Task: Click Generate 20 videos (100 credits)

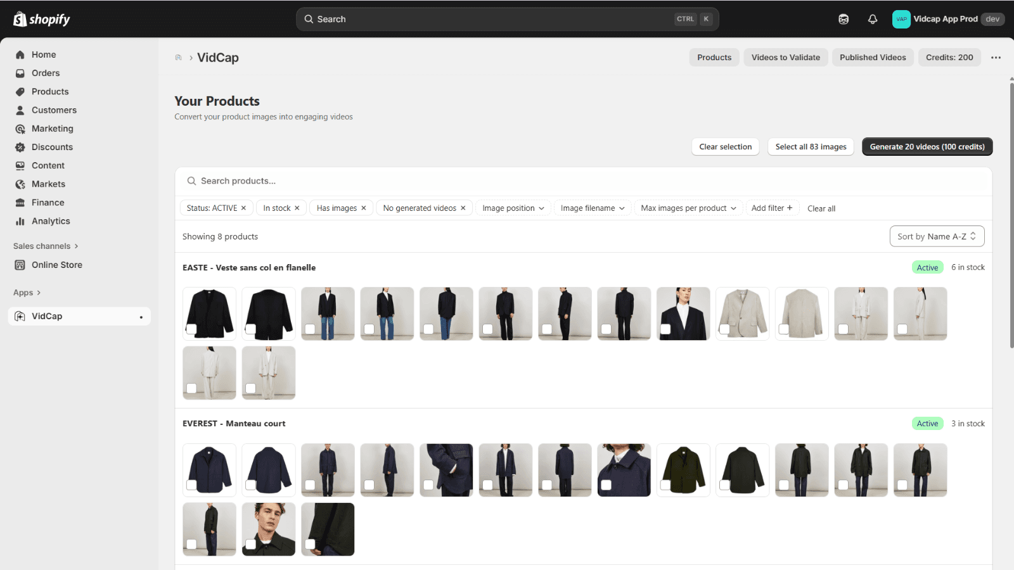Action: click(x=927, y=146)
